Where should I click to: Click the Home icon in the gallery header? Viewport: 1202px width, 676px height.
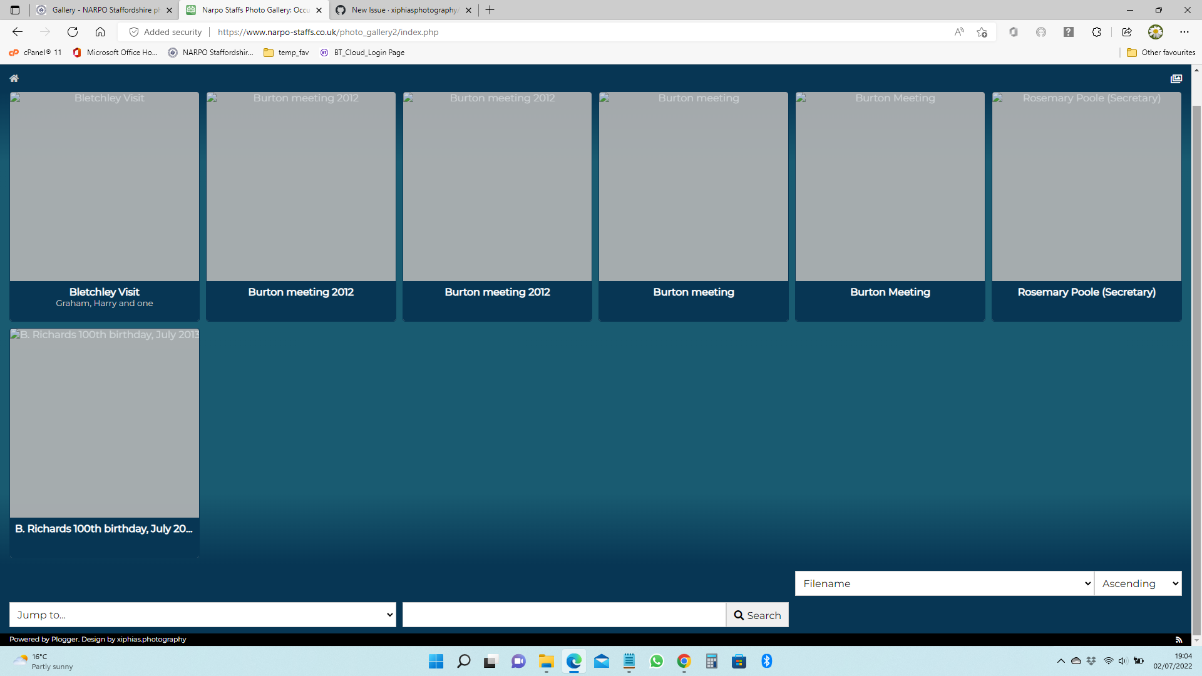pos(14,78)
